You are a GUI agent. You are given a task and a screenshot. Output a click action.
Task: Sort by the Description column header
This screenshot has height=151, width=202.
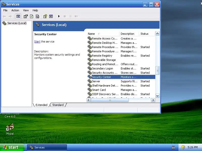click(x=129, y=34)
